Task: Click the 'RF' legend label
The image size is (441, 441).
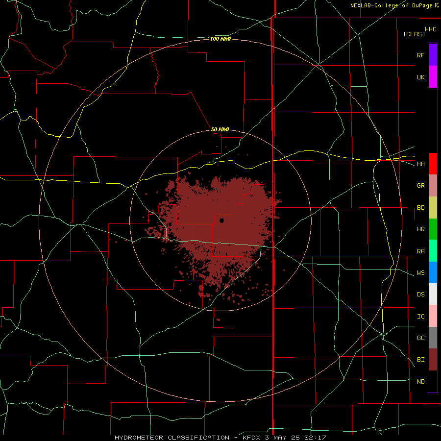Action: tap(420, 55)
